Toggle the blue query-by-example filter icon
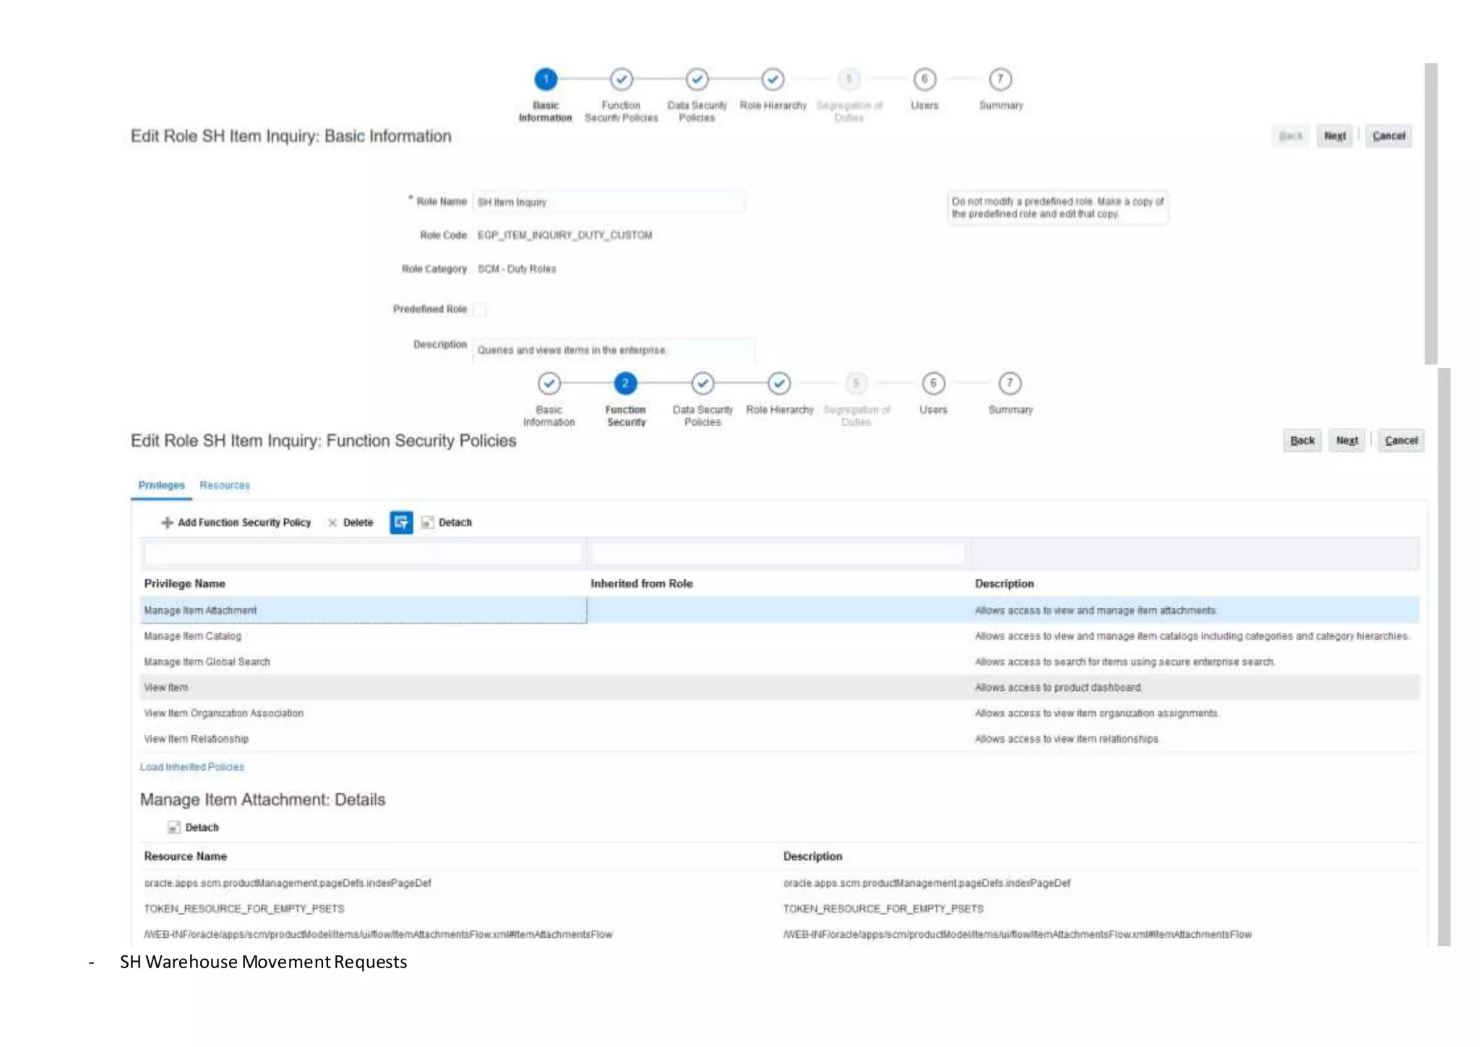1480x1047 pixels. (401, 522)
